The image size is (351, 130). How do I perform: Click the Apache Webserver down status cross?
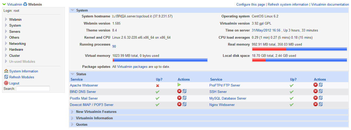coord(158,85)
